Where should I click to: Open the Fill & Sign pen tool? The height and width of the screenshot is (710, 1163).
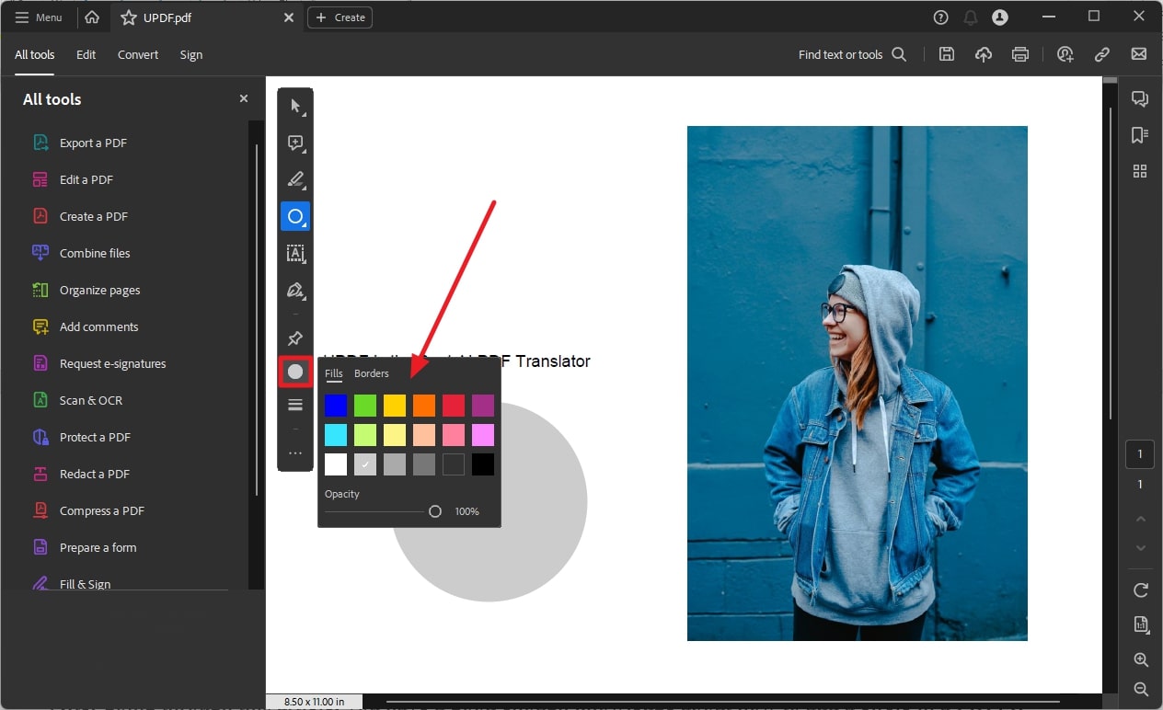click(x=295, y=290)
